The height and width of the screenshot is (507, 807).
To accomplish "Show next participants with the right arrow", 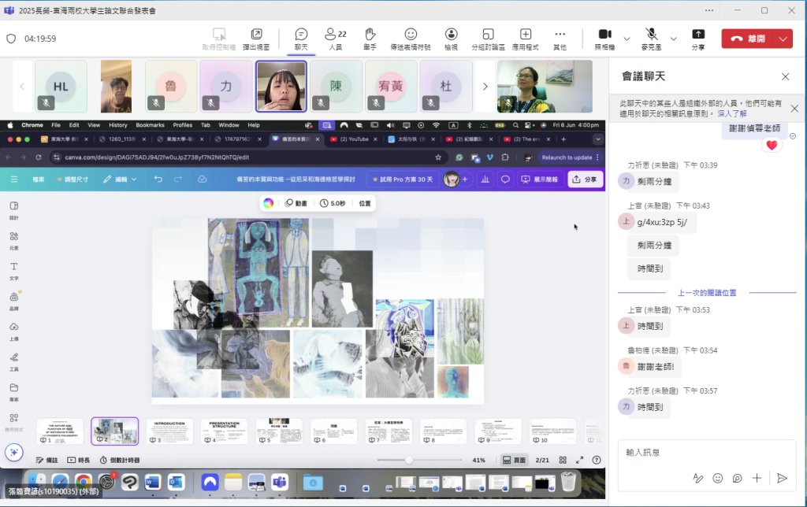I will click(485, 87).
